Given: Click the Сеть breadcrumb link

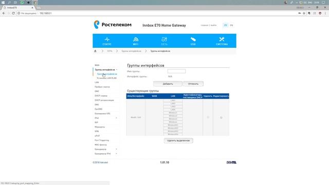Looking at the screenshot, I should click(x=109, y=51).
